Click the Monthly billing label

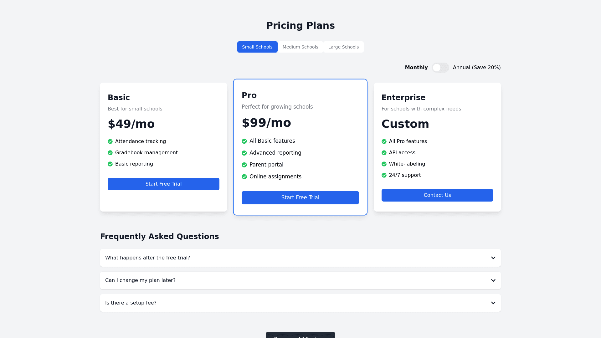pos(416,68)
